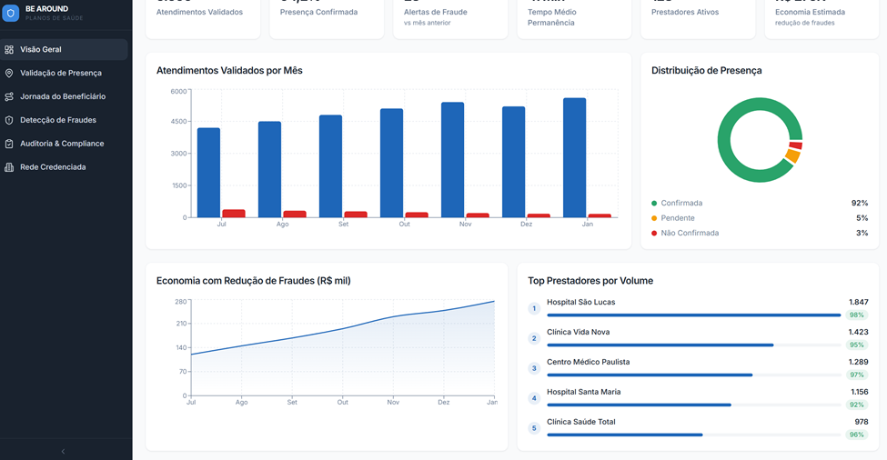Image resolution: width=887 pixels, height=460 pixels.
Task: Click rank 1 badge for Hospital São Lucas
Action: pyautogui.click(x=534, y=308)
